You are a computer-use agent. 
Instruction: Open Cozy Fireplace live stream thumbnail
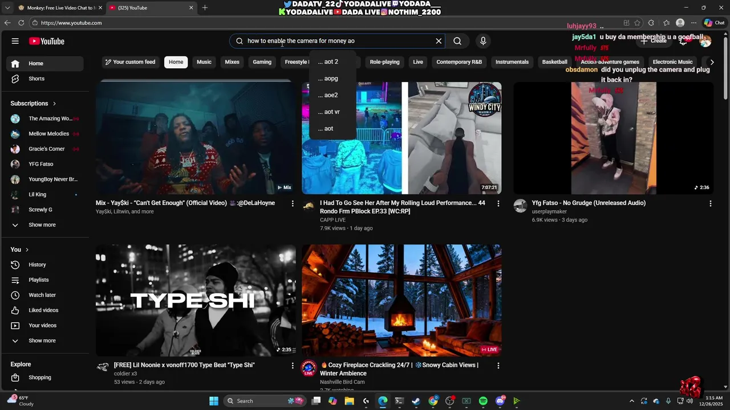(x=401, y=300)
